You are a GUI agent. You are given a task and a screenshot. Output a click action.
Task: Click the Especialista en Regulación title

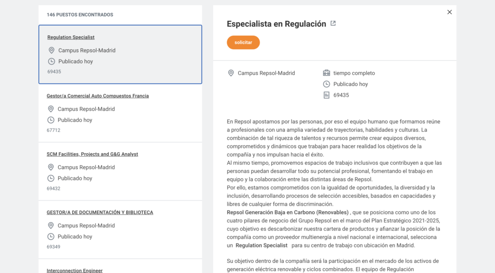[x=277, y=24]
